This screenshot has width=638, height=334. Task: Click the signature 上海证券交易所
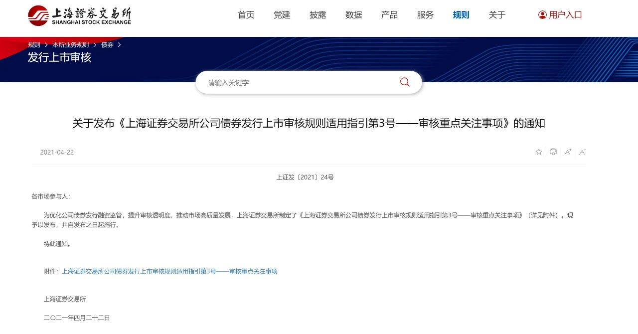(x=65, y=299)
